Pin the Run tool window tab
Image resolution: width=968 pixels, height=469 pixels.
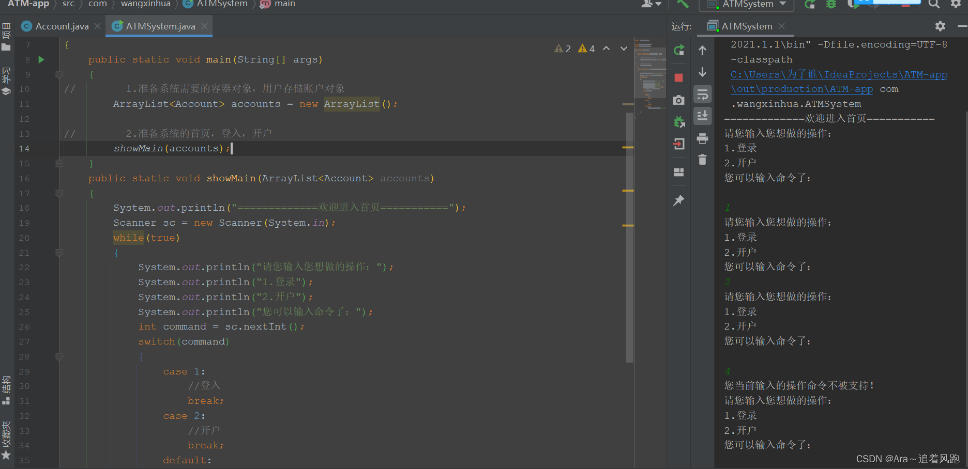[x=679, y=200]
